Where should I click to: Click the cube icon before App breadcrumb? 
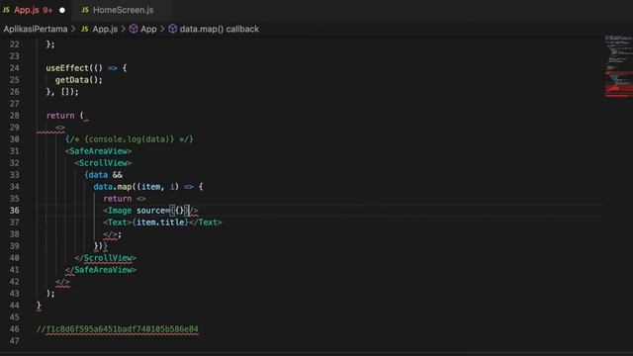[134, 29]
